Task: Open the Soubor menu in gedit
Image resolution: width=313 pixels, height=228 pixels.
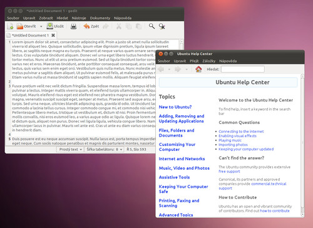Action: [13, 18]
